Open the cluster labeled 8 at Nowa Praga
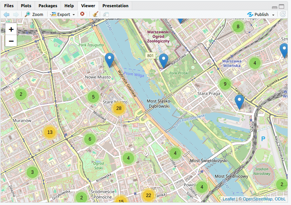 pyautogui.click(x=238, y=27)
